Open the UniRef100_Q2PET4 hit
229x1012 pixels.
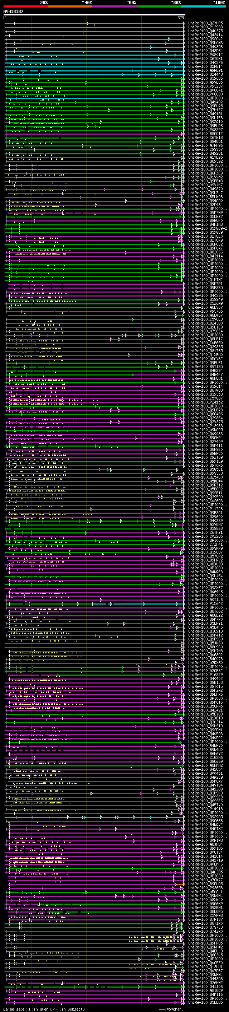click(205, 66)
